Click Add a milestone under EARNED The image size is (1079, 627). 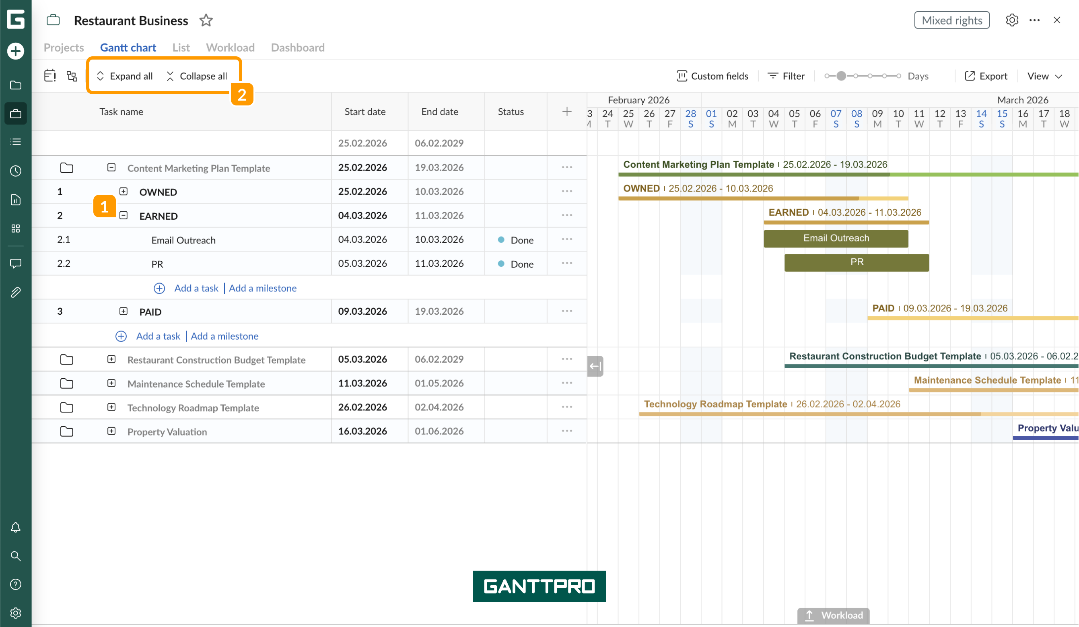point(263,288)
